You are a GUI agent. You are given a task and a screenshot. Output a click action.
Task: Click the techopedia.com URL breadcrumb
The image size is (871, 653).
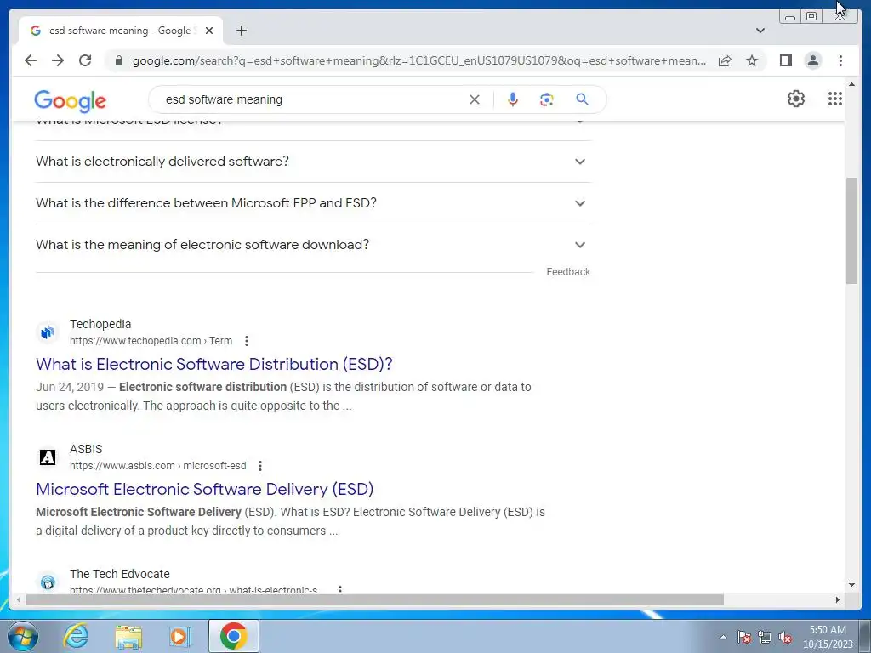point(151,341)
